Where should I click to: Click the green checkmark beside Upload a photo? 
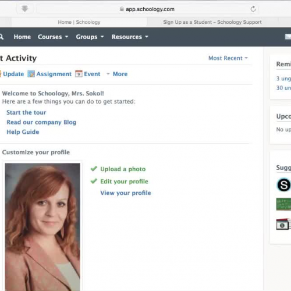(94, 169)
